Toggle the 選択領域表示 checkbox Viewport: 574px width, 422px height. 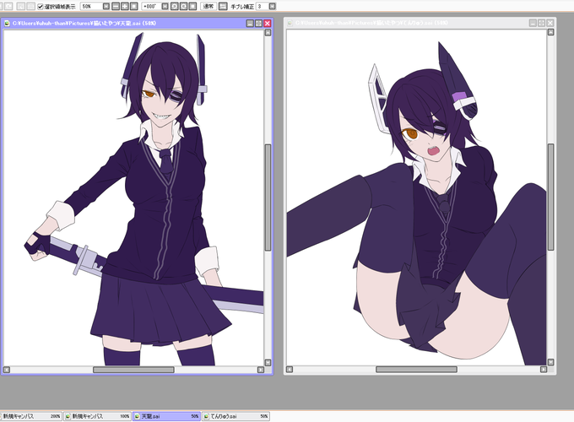pos(41,6)
